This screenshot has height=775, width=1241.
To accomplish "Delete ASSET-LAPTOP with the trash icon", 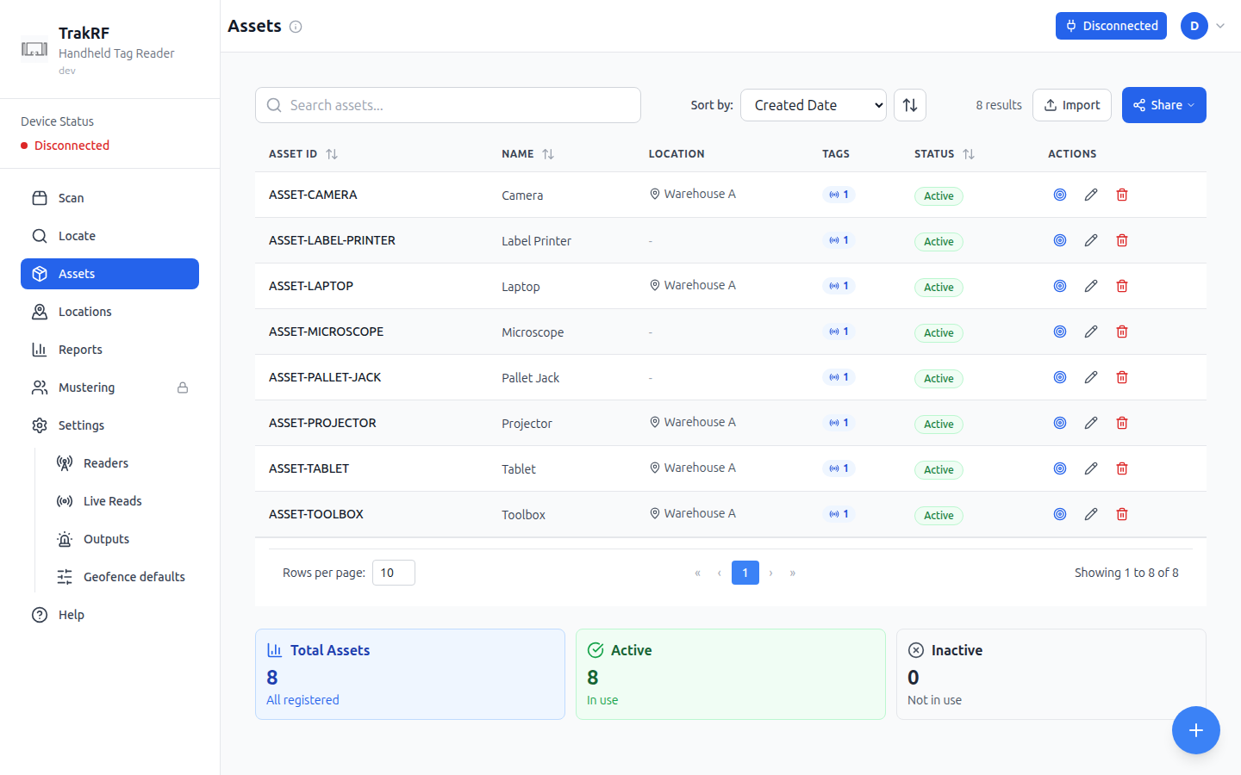I will [x=1122, y=286].
